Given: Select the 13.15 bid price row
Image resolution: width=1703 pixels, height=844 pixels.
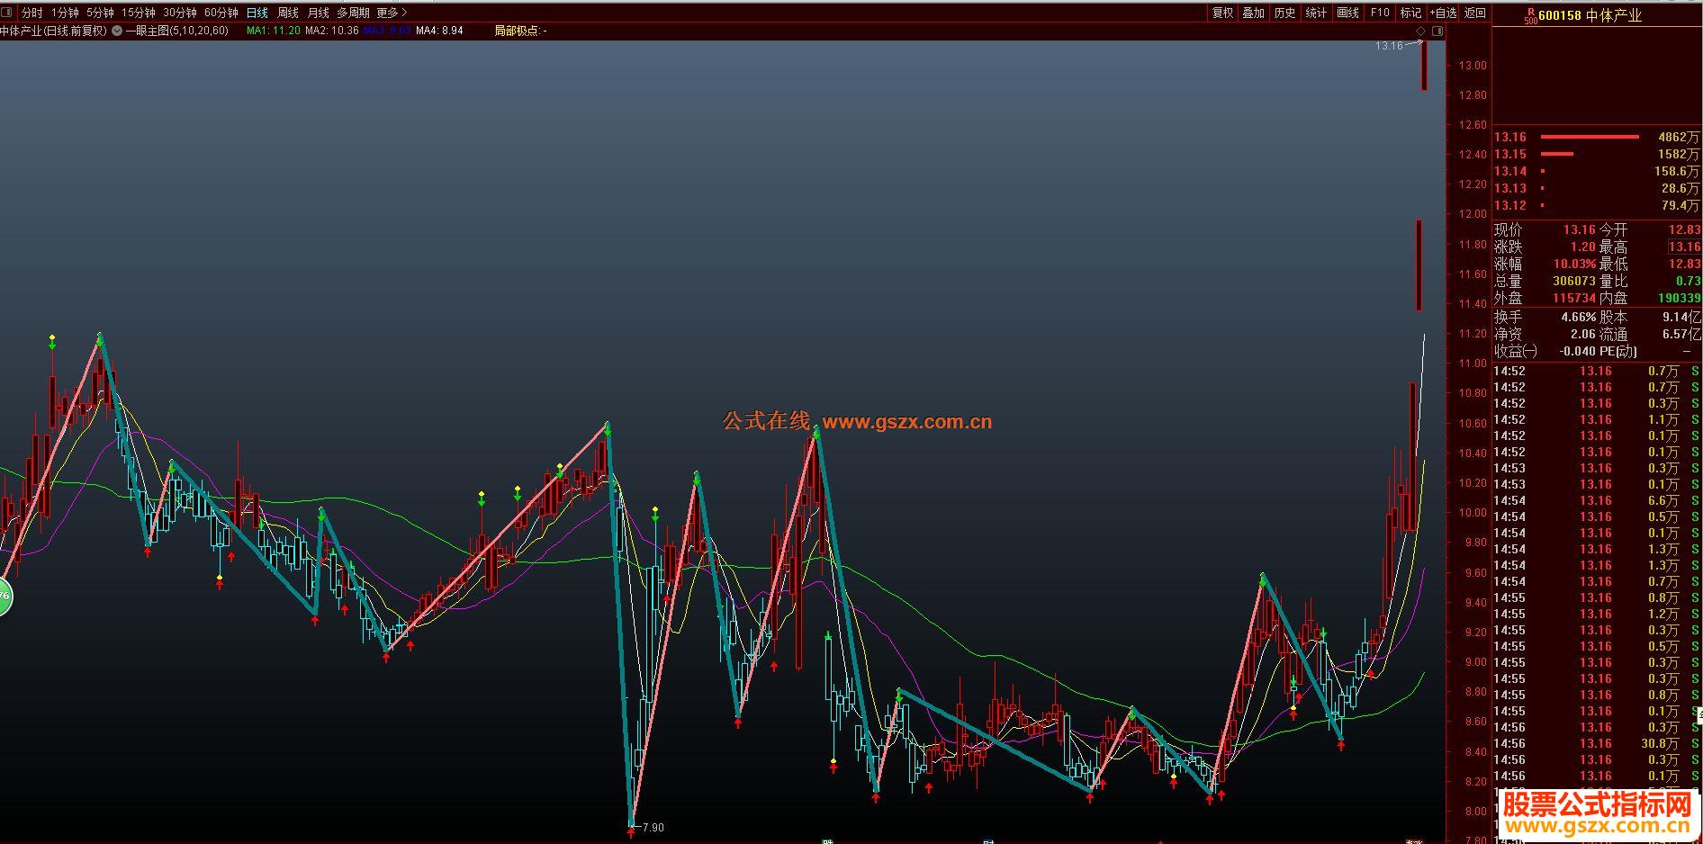Looking at the screenshot, I should (1596, 154).
